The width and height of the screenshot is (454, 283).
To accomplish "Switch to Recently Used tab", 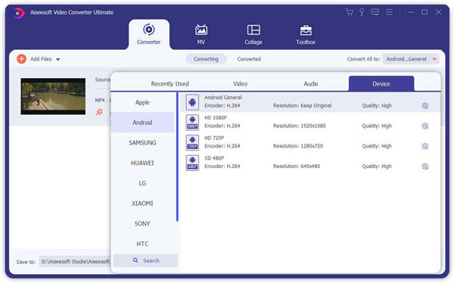I will point(169,84).
